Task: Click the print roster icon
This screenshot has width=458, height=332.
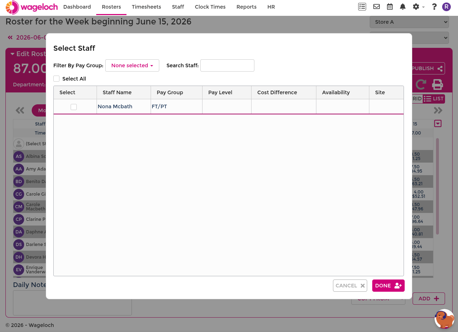Action: click(437, 85)
